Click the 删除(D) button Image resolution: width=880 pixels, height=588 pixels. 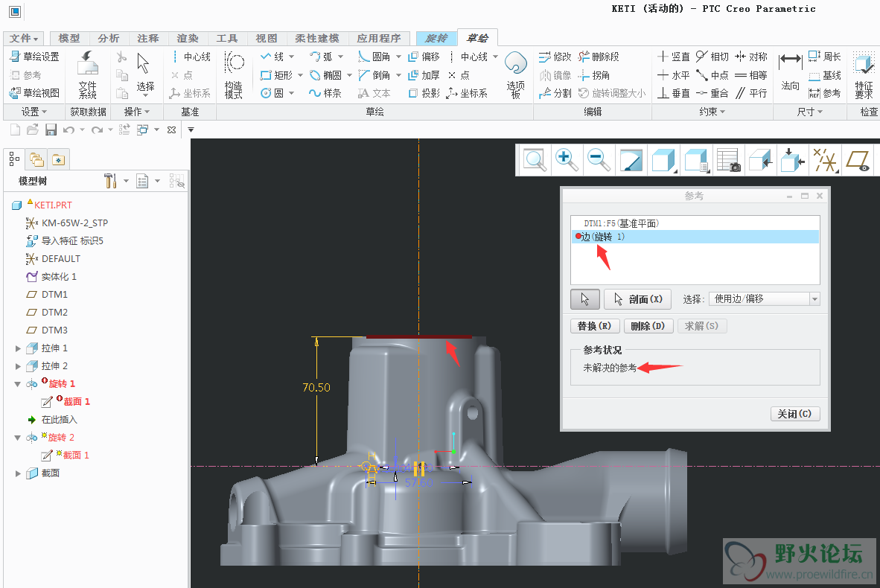click(x=648, y=326)
